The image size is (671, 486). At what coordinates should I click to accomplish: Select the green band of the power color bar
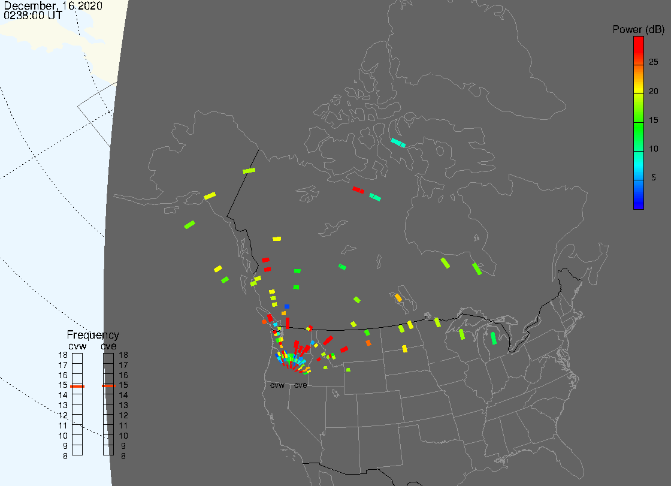click(x=639, y=137)
